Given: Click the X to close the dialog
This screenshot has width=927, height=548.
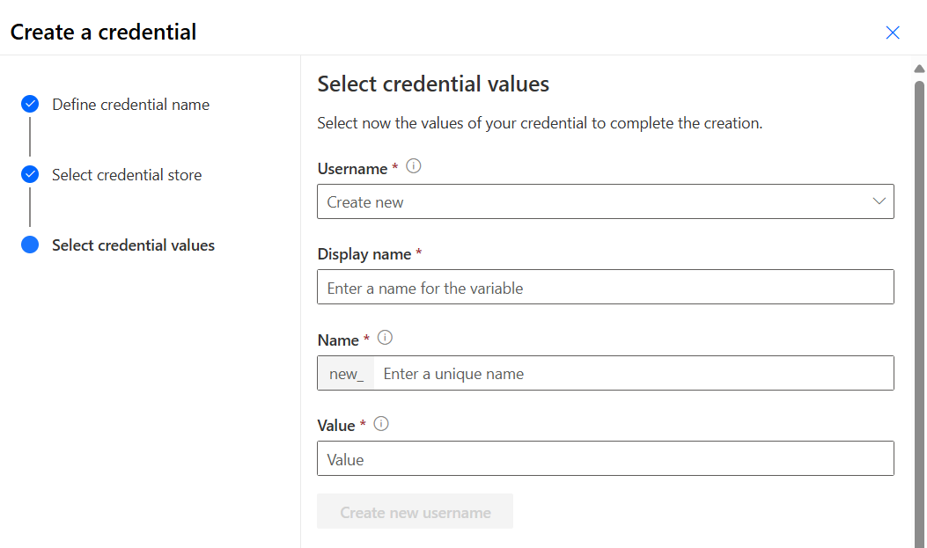Looking at the screenshot, I should [893, 32].
